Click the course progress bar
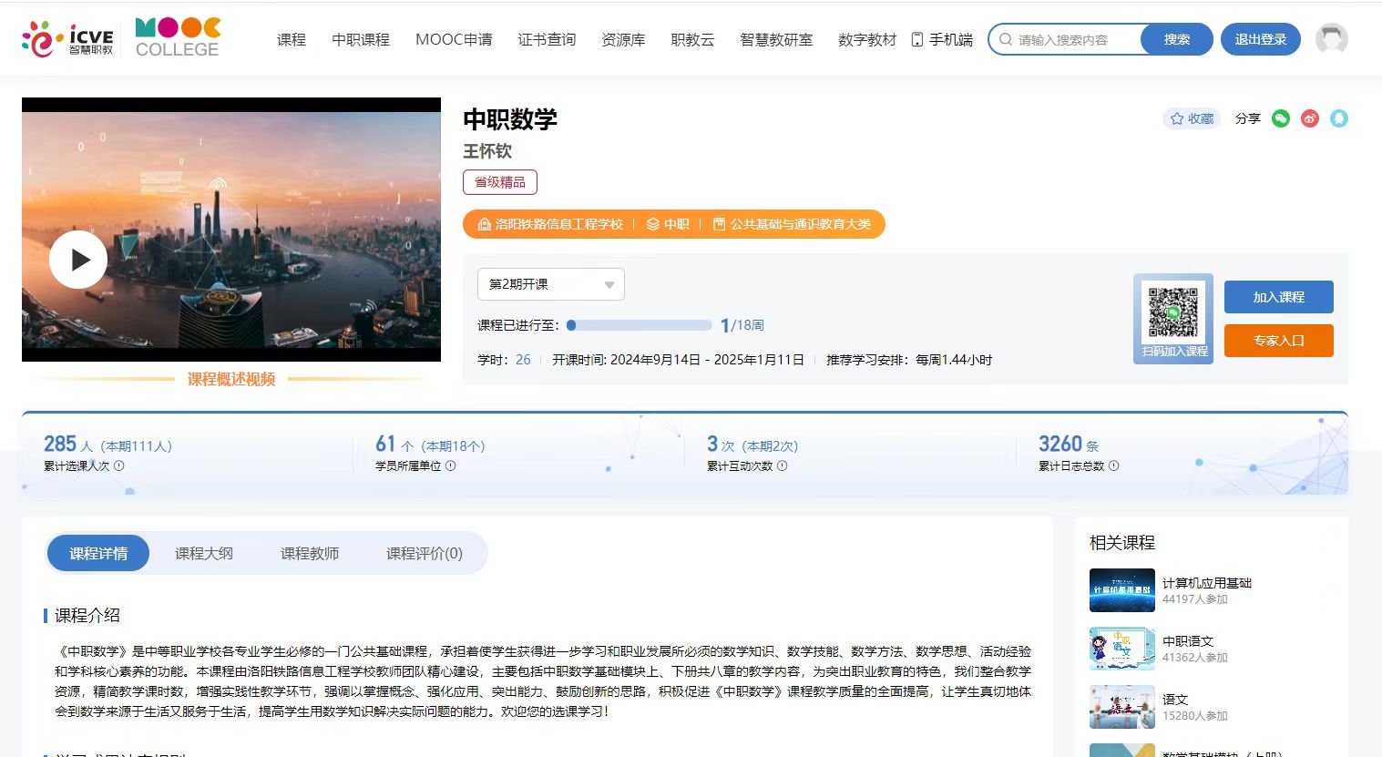 (640, 325)
